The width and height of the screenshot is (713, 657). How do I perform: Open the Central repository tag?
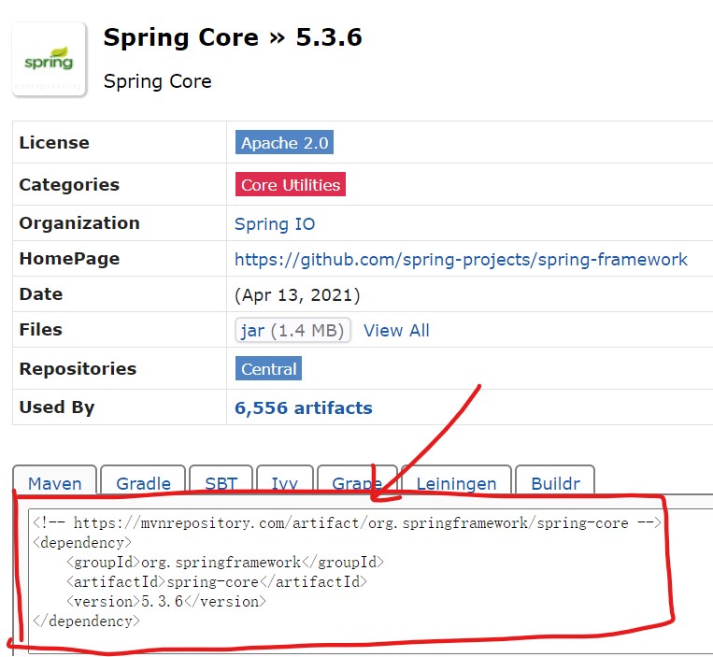coord(268,369)
